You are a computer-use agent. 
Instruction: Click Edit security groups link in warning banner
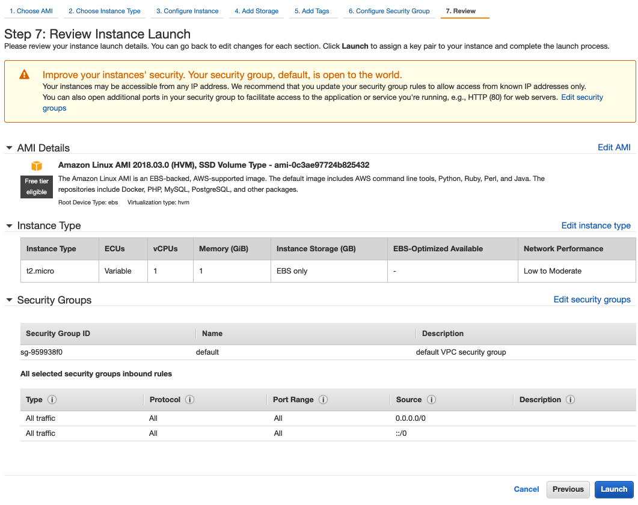click(x=582, y=97)
